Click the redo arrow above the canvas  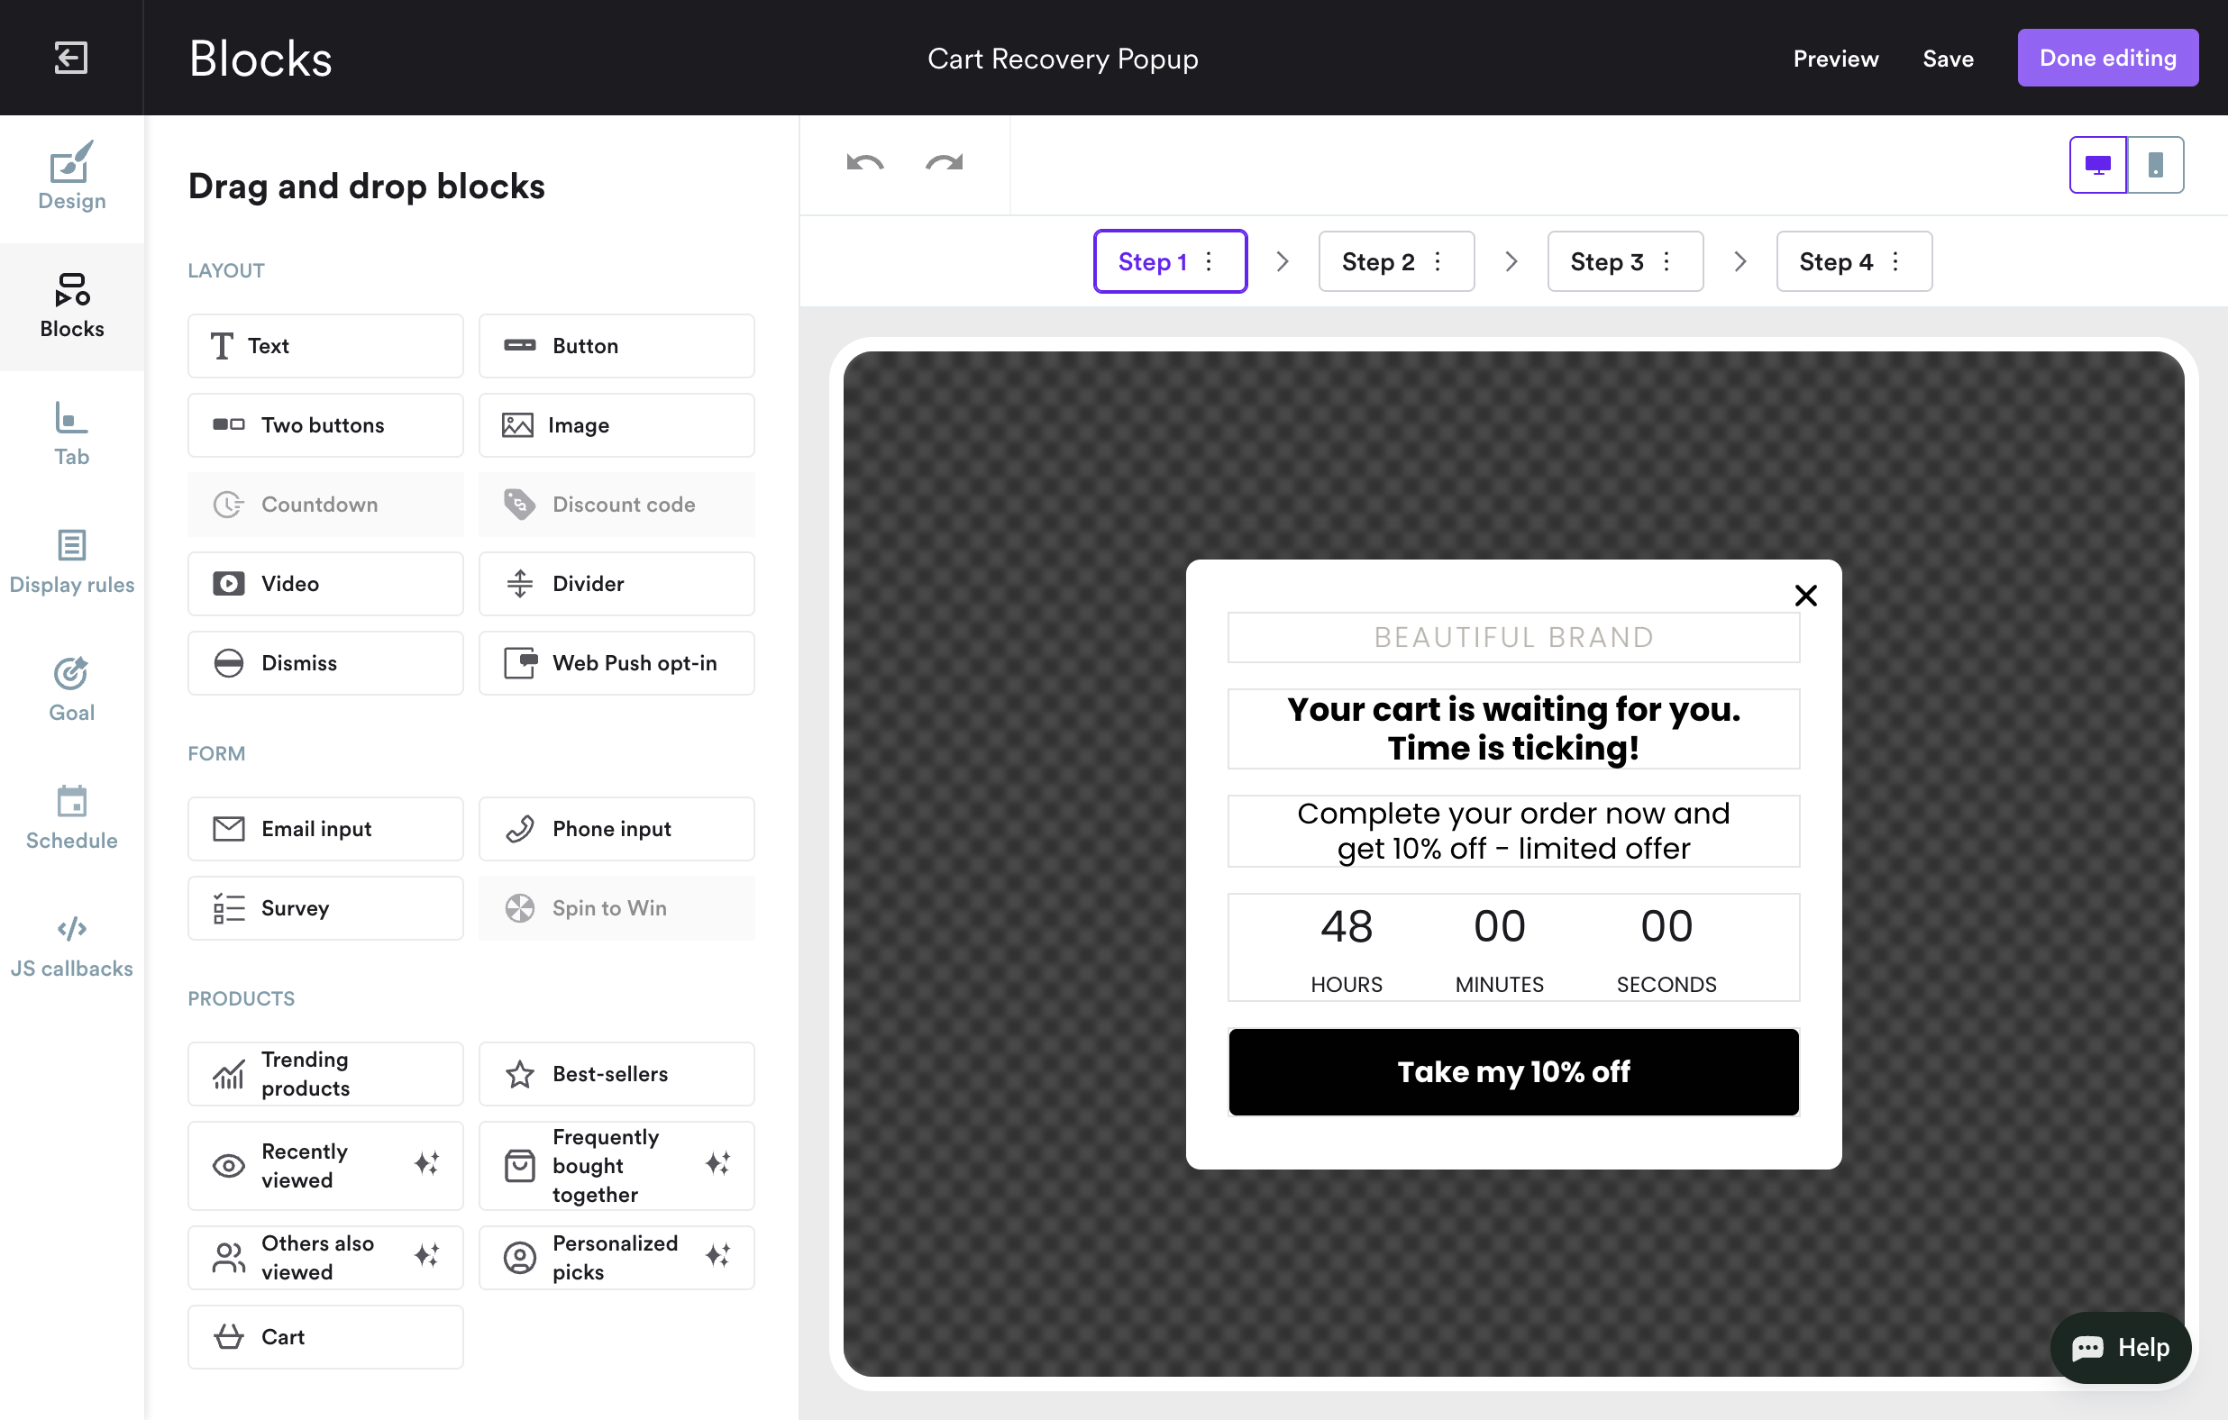[x=944, y=165]
